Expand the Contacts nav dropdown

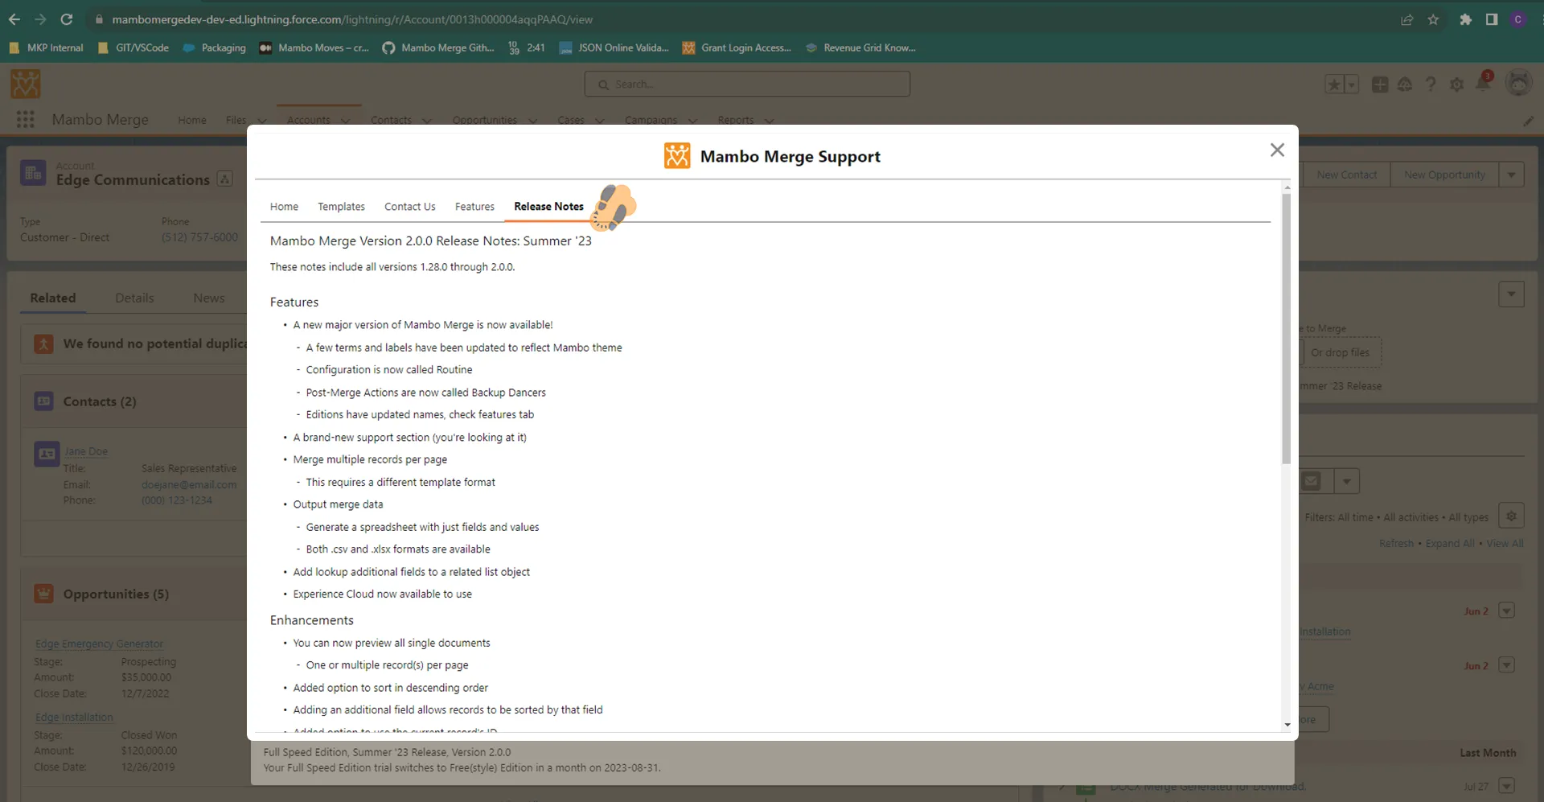[x=426, y=121]
